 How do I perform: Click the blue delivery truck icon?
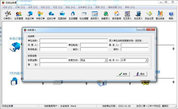coord(15,47)
